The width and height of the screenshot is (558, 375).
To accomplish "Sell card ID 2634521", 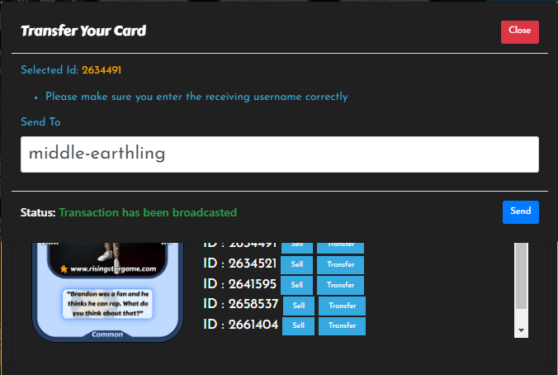I will pos(297,265).
